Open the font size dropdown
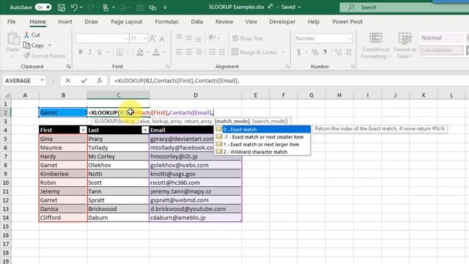The width and height of the screenshot is (469, 264). tap(145, 38)
